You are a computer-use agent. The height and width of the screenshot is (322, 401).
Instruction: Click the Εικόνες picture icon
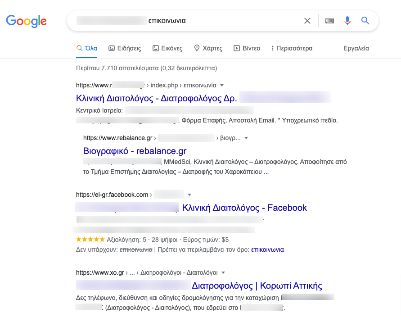pyautogui.click(x=155, y=48)
